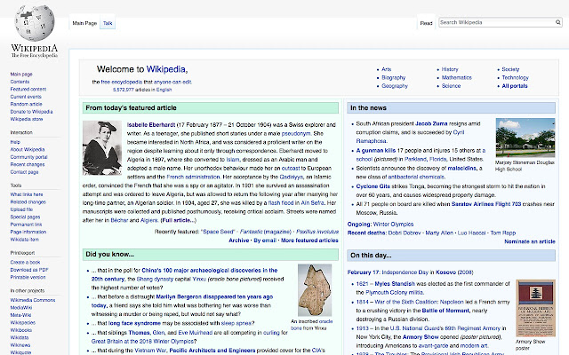Image resolution: width=569 pixels, height=355 pixels.
Task: Select the Main Page tab
Action: (x=84, y=23)
